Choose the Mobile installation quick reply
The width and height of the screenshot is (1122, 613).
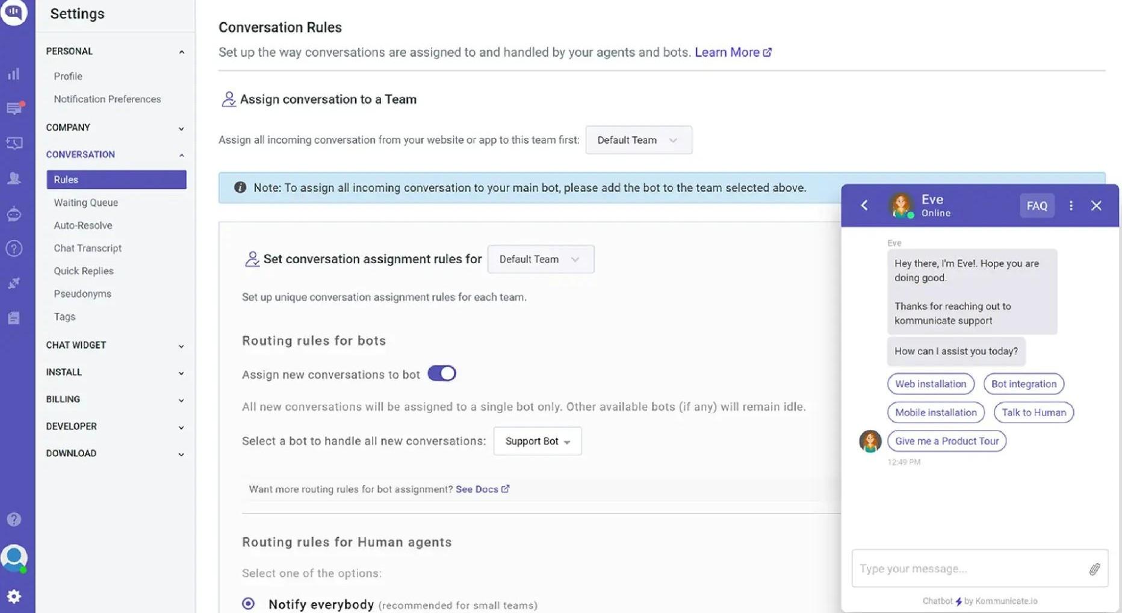pos(935,412)
